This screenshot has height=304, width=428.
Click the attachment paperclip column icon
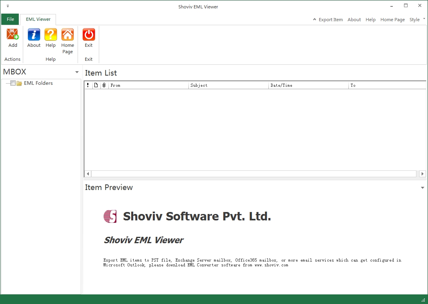[104, 85]
